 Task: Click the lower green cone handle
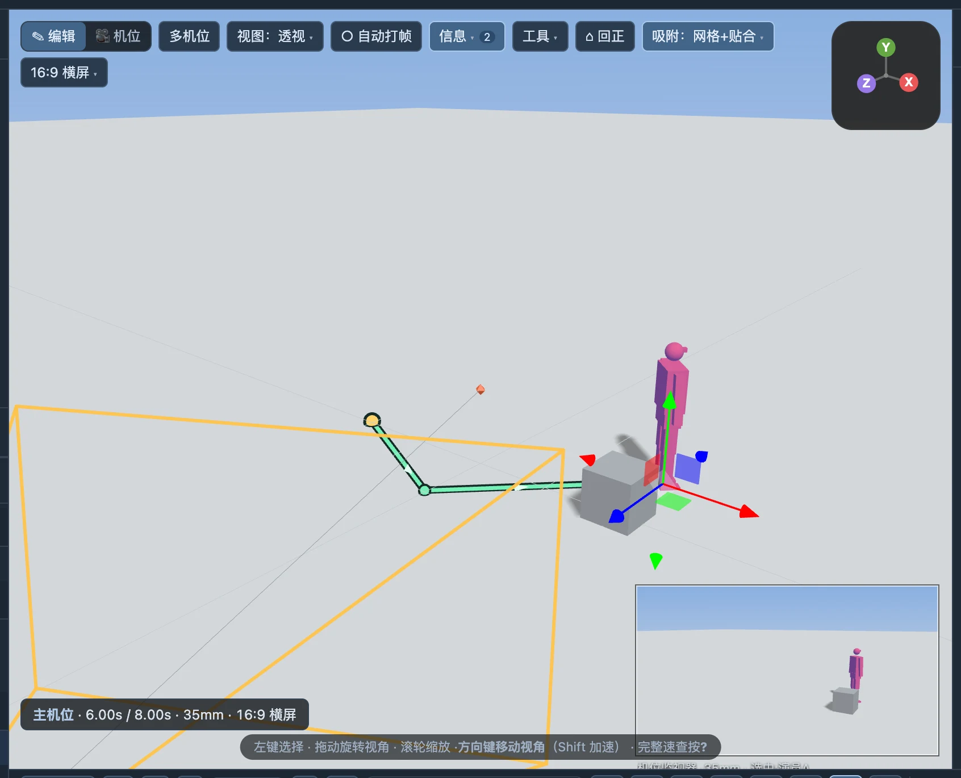(656, 561)
